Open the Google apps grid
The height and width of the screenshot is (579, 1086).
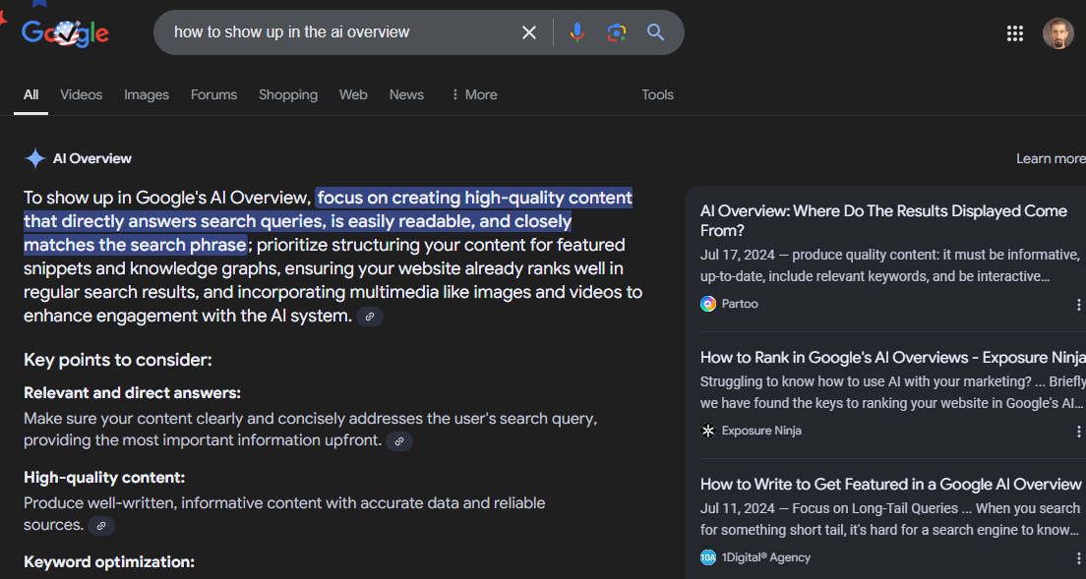point(1015,33)
